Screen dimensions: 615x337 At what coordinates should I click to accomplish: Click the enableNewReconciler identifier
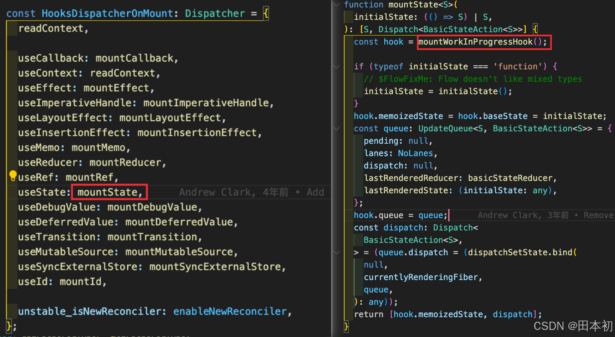(x=230, y=311)
